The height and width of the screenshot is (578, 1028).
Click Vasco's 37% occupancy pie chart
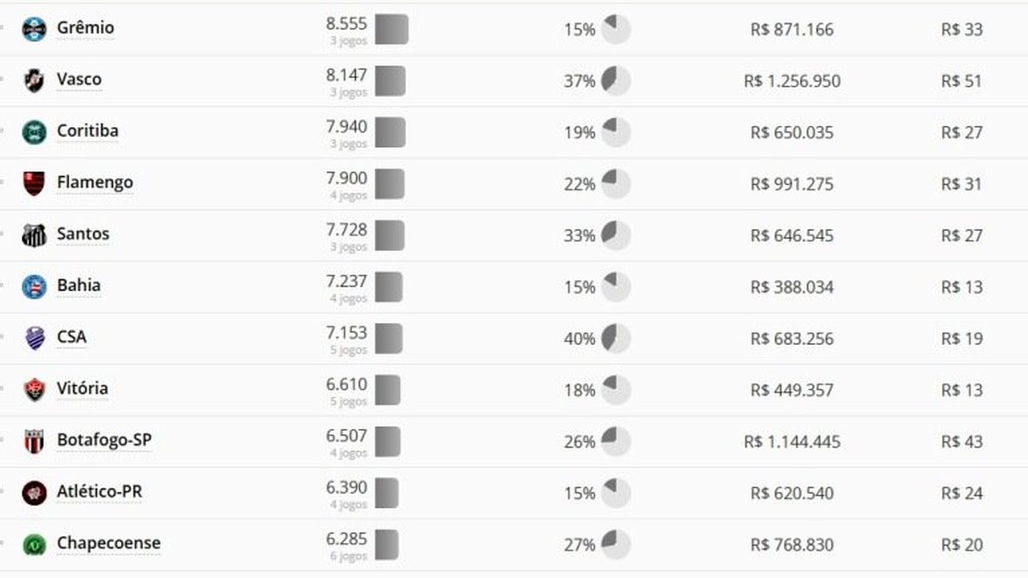pos(616,80)
